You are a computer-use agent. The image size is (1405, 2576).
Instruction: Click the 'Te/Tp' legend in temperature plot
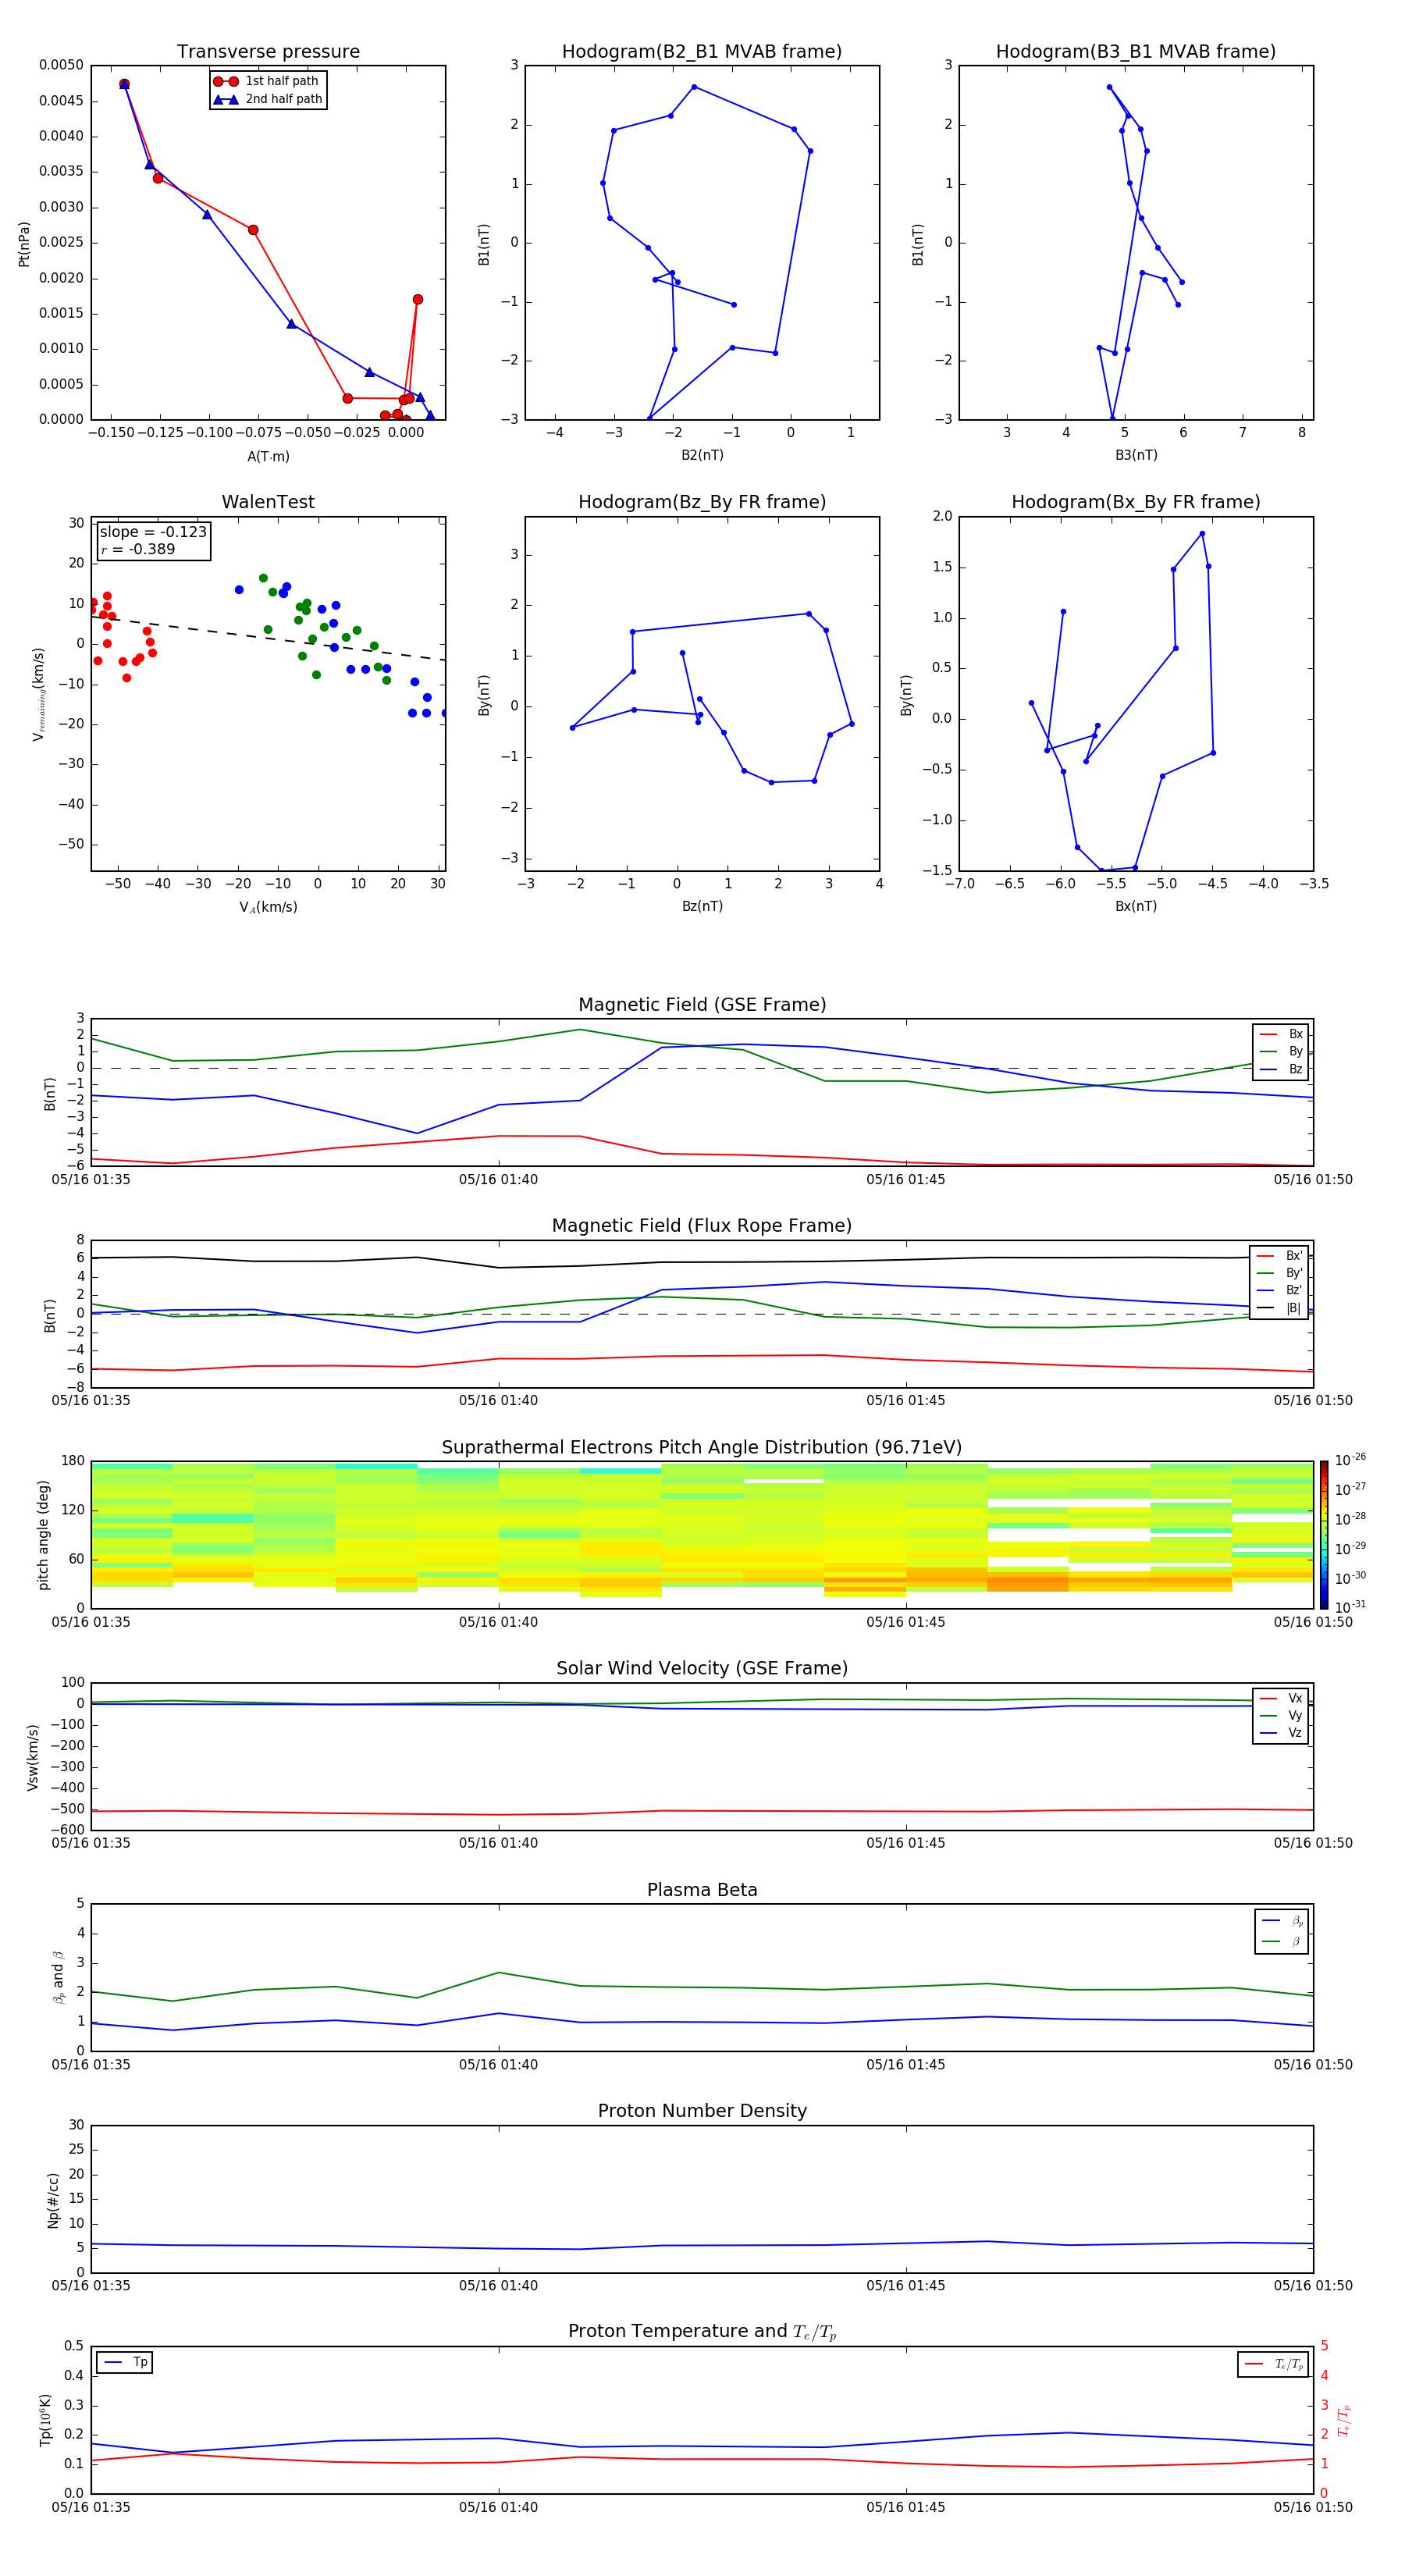click(x=1273, y=2364)
